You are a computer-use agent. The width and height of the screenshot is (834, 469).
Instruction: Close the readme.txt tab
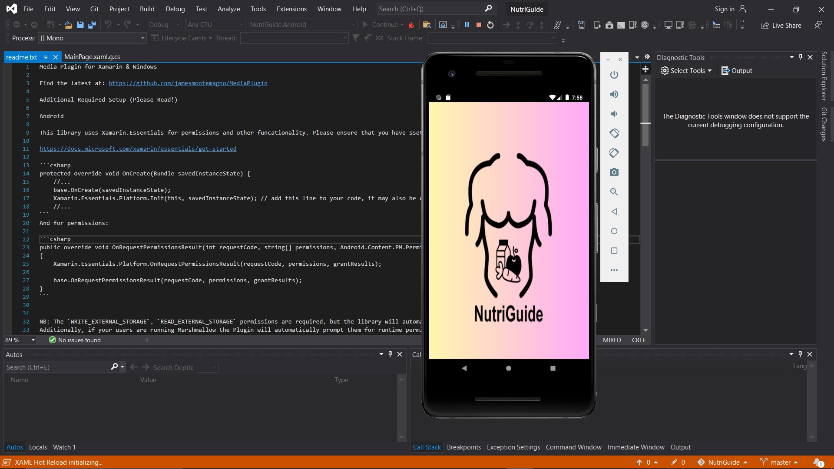[56, 57]
